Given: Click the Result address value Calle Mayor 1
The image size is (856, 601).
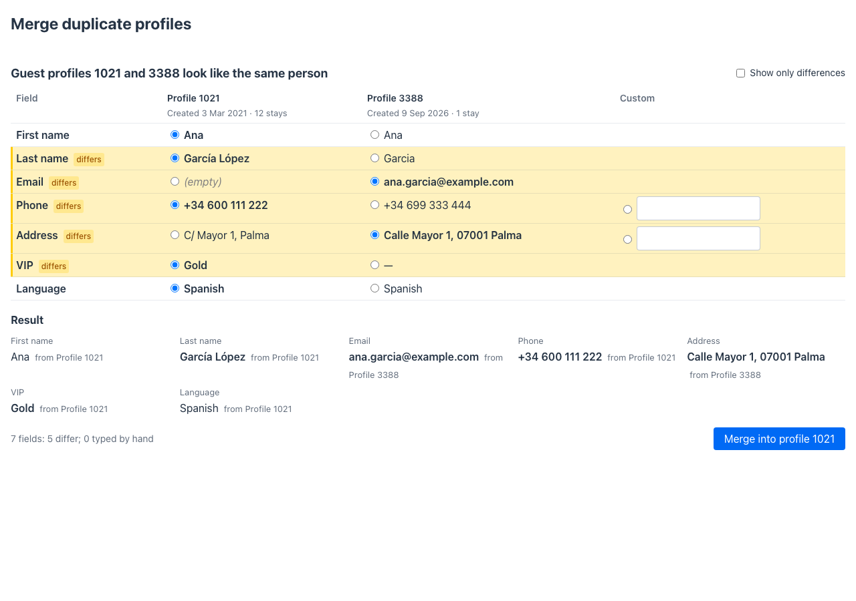Looking at the screenshot, I should click(x=756, y=357).
